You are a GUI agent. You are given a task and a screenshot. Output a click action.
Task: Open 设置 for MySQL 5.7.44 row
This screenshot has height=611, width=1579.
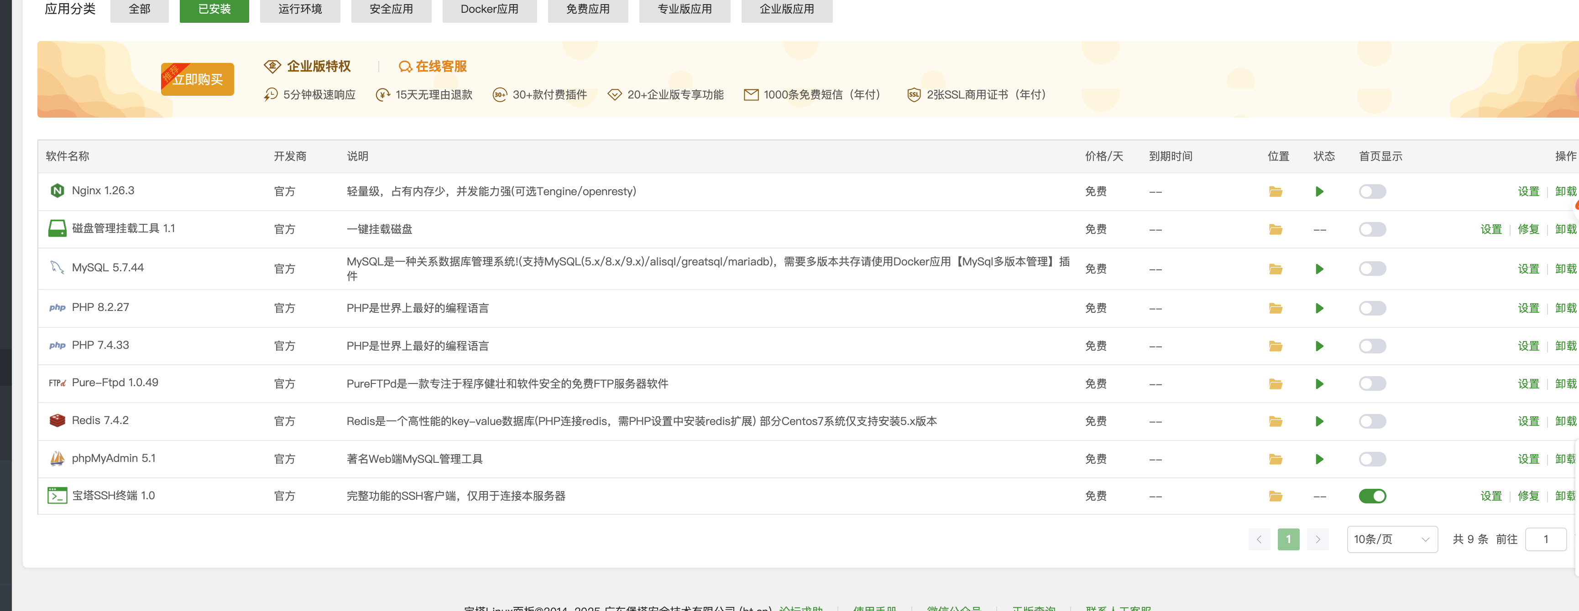[1528, 269]
